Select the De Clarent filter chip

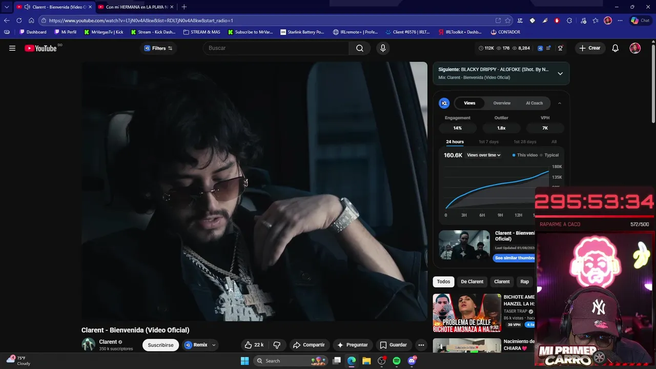pos(472,281)
